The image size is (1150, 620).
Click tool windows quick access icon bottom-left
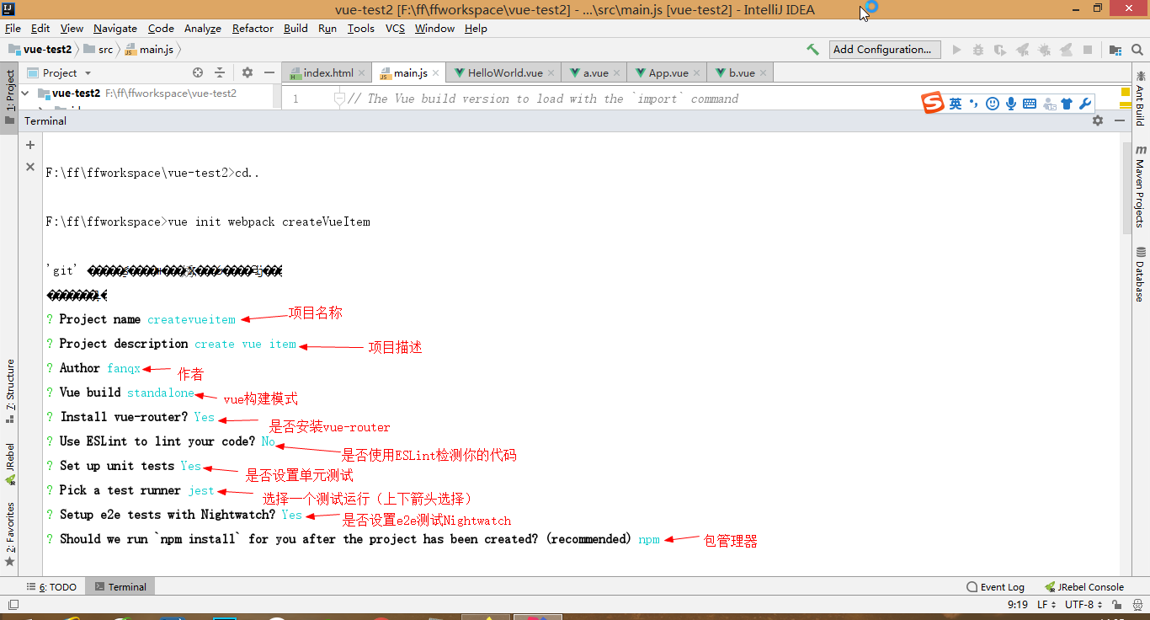(13, 605)
